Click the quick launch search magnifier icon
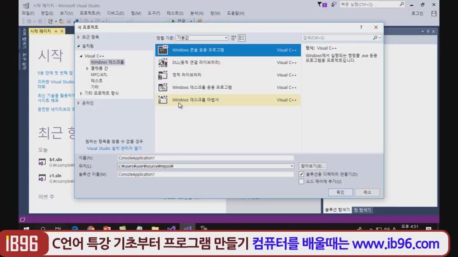The height and width of the screenshot is (257, 458). tap(401, 4)
